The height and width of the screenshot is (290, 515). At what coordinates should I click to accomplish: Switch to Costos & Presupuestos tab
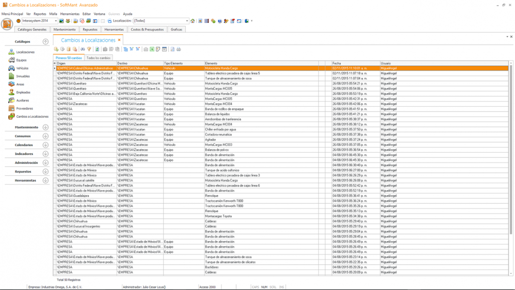coord(147,30)
